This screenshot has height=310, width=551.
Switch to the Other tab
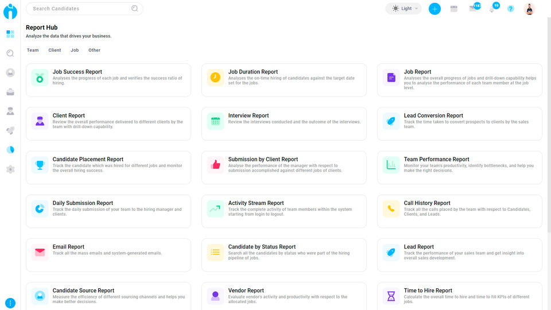coord(94,51)
